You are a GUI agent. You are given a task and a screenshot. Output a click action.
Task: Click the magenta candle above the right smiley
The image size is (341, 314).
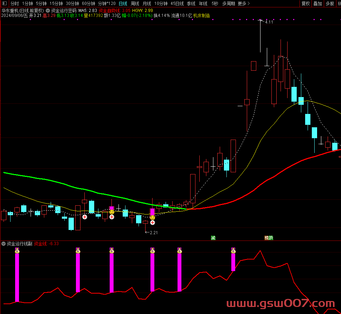click(x=153, y=212)
